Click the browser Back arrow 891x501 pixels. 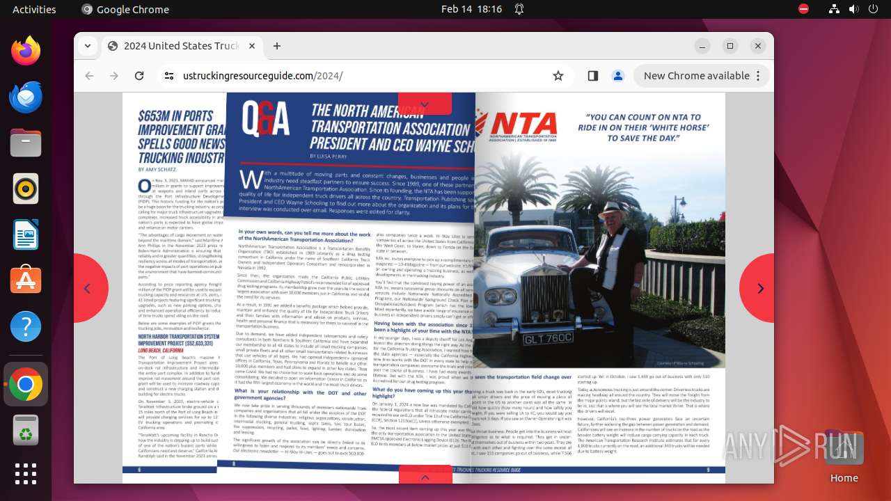coord(89,76)
